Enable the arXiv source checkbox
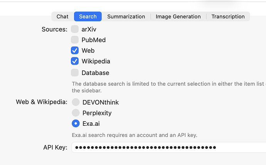The image size is (266, 165). pyautogui.click(x=75, y=29)
